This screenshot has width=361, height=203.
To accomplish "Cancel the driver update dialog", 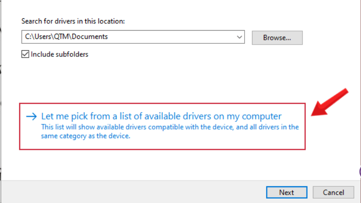I will point(333,192).
